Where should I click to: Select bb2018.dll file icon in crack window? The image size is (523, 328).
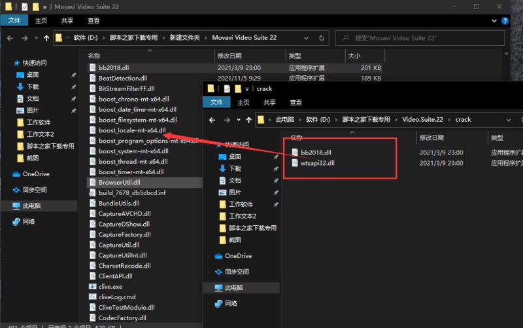click(x=295, y=153)
